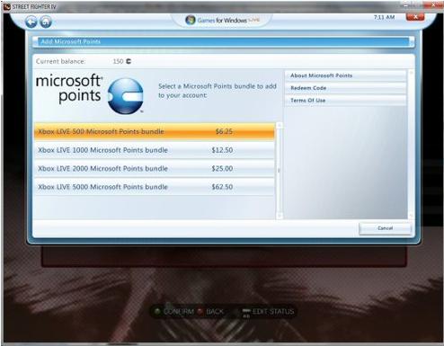Click the $25.00 price
Screen dimensions: 444x346
click(222, 168)
